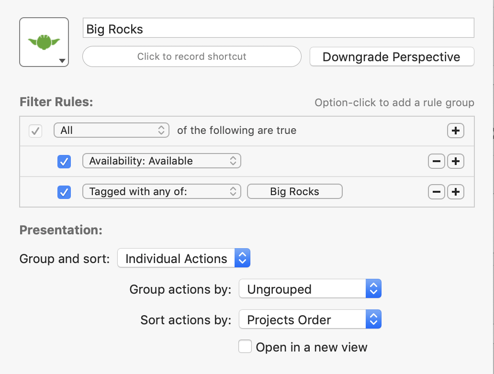494x374 pixels.
Task: Click the record shortcut field
Action: 192,56
